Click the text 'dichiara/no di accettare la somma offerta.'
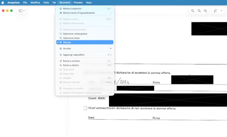 (x=144, y=73)
